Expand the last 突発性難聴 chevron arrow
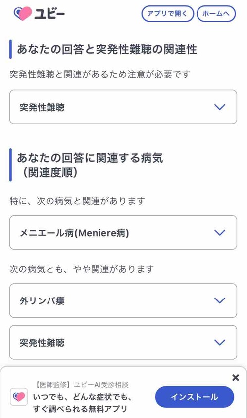This screenshot has height=418, width=247. tap(220, 342)
